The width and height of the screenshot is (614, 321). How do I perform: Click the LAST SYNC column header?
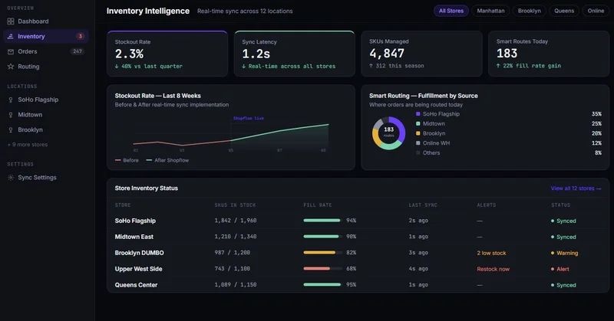[423, 205]
